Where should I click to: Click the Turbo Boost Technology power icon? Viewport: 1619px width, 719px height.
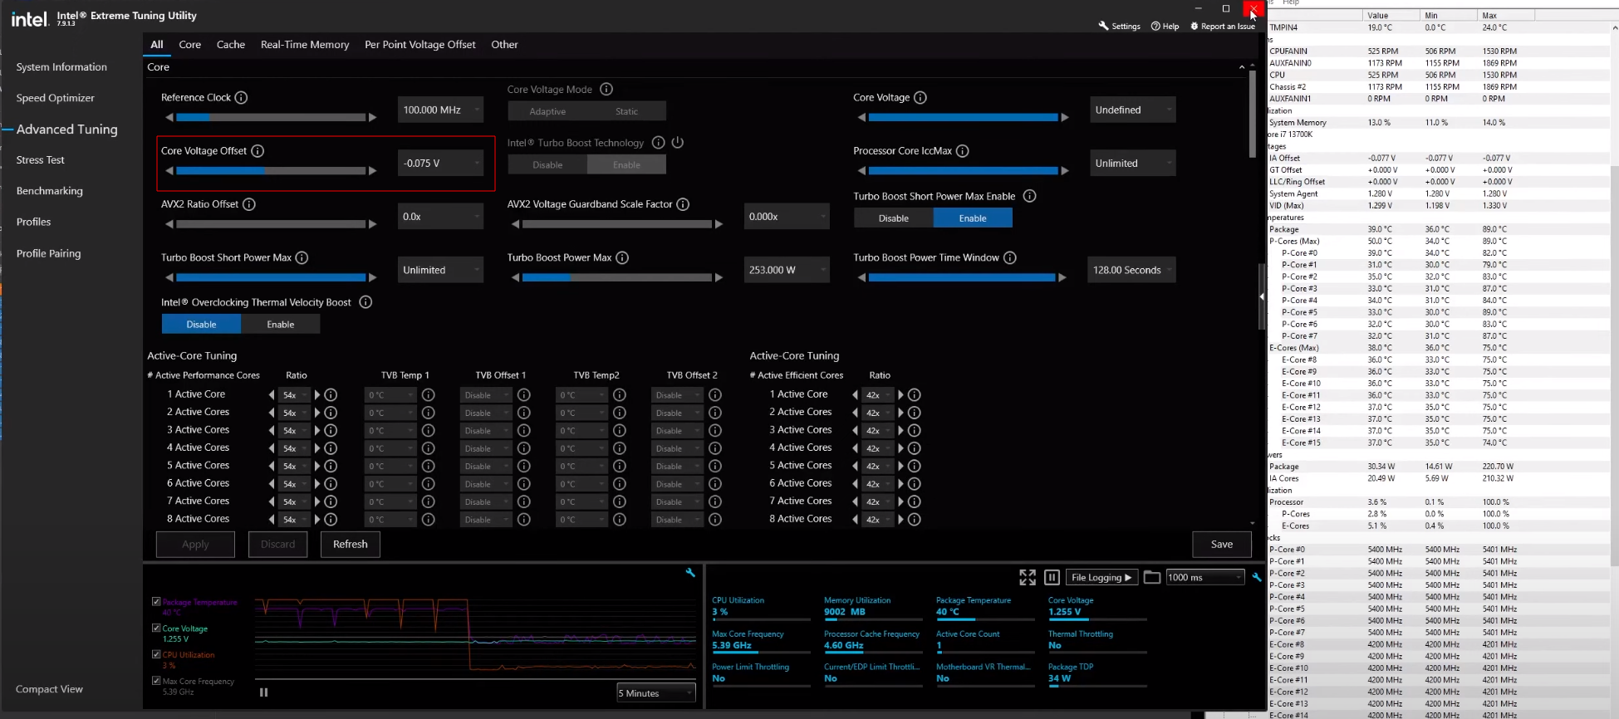[678, 143]
